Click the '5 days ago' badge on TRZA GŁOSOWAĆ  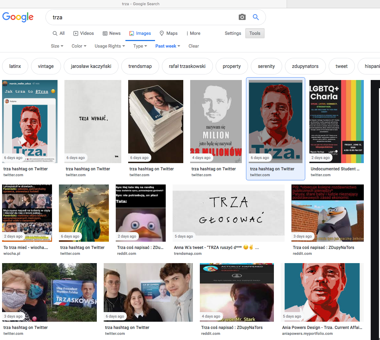point(184,236)
